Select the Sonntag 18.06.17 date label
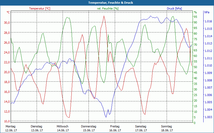Viewport: 214px width, 133px height. 167,128
